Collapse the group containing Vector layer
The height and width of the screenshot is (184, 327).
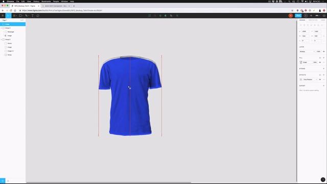[x=1, y=39]
